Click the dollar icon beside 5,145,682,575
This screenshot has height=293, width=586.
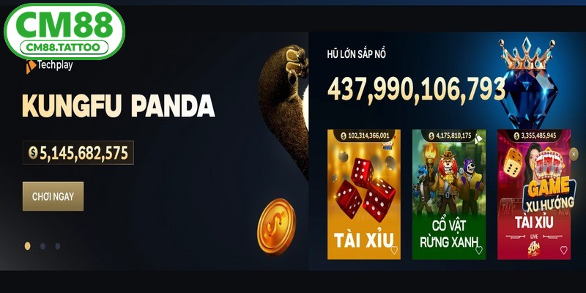point(33,152)
